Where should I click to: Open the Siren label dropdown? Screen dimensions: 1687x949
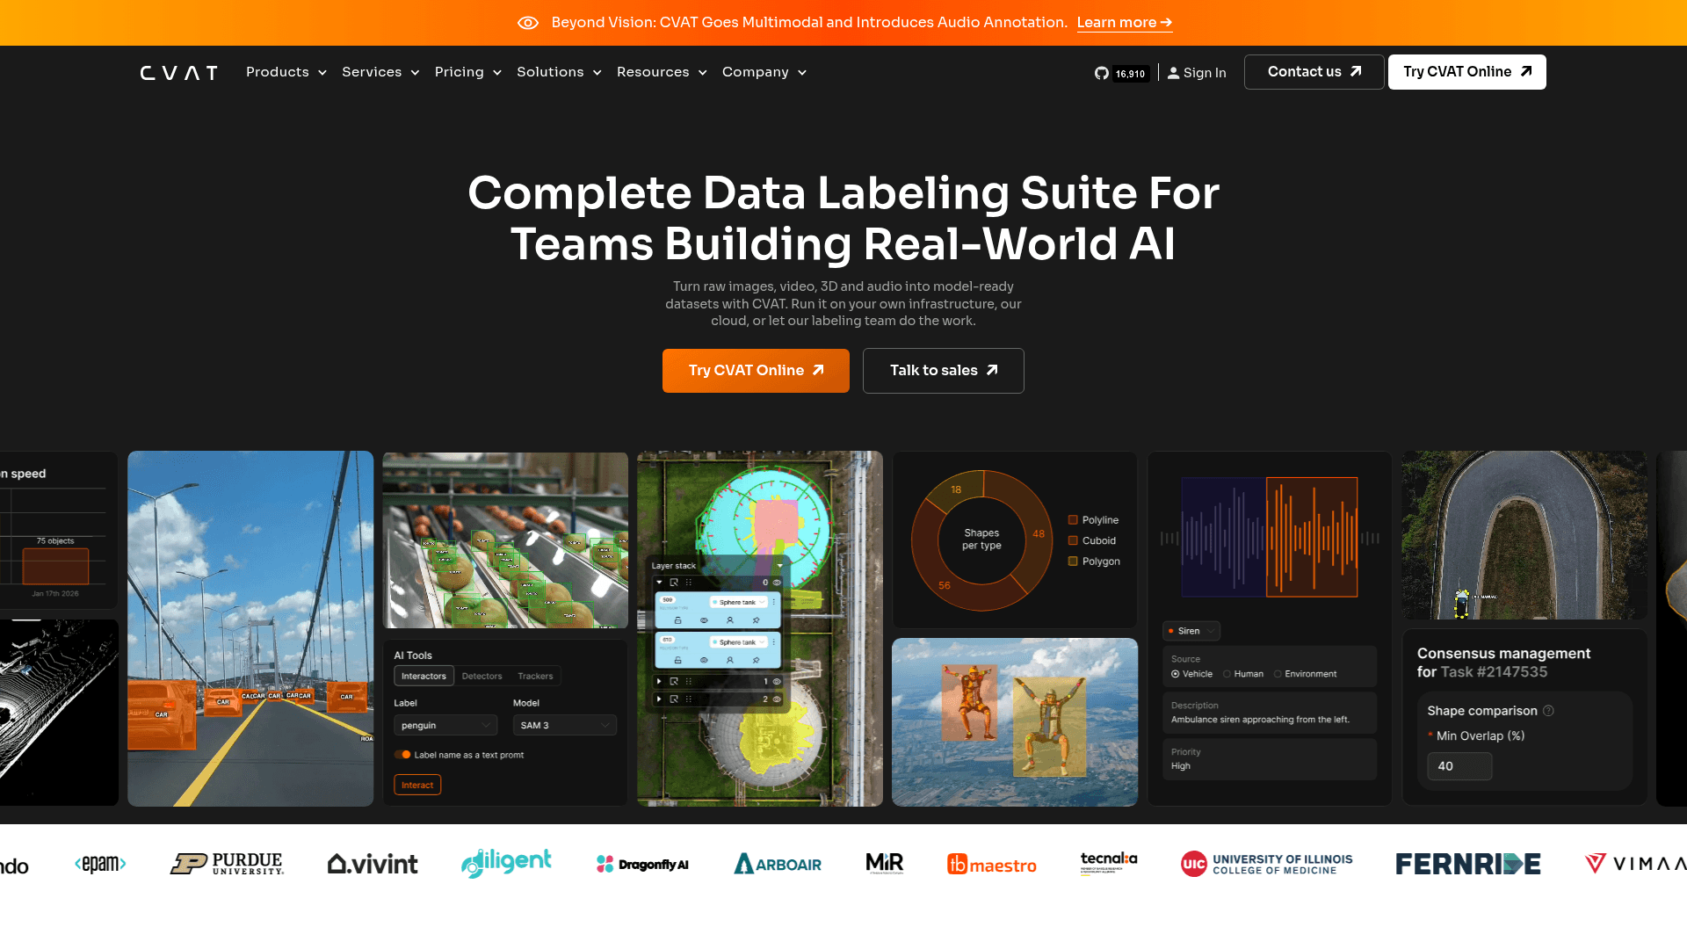click(1191, 631)
